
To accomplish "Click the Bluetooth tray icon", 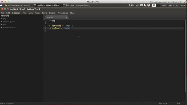I will click(129, 5).
